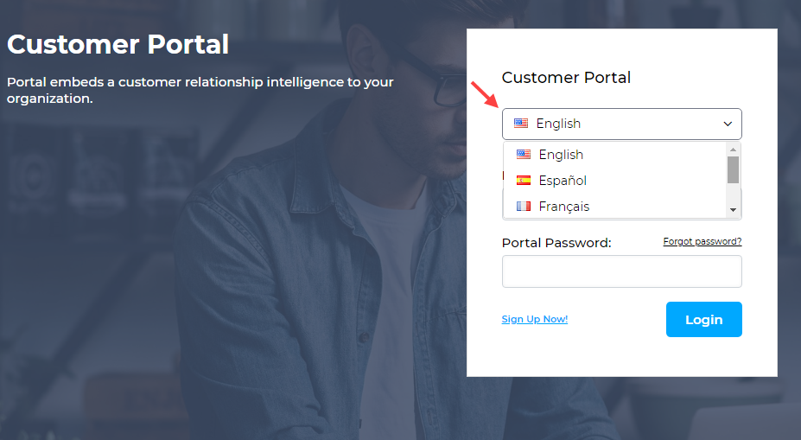Image resolution: width=801 pixels, height=440 pixels.
Task: Click the Customer Portal title in the login card
Action: point(566,78)
